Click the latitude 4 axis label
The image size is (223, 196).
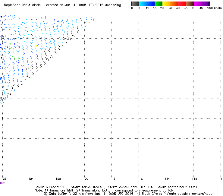[2, 157]
